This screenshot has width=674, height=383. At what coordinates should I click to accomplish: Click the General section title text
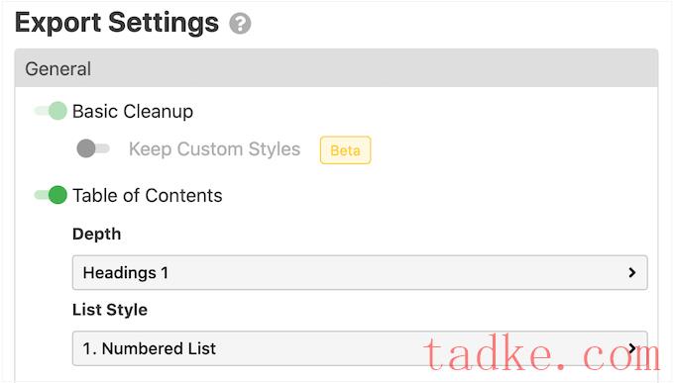coord(58,68)
